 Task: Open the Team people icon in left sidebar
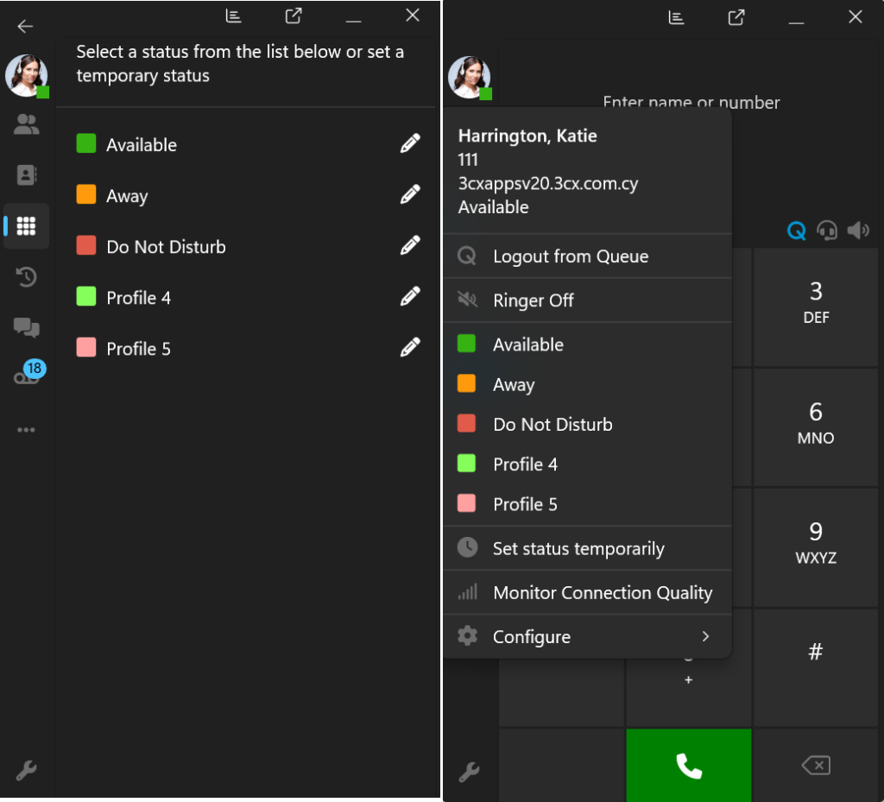click(x=26, y=124)
